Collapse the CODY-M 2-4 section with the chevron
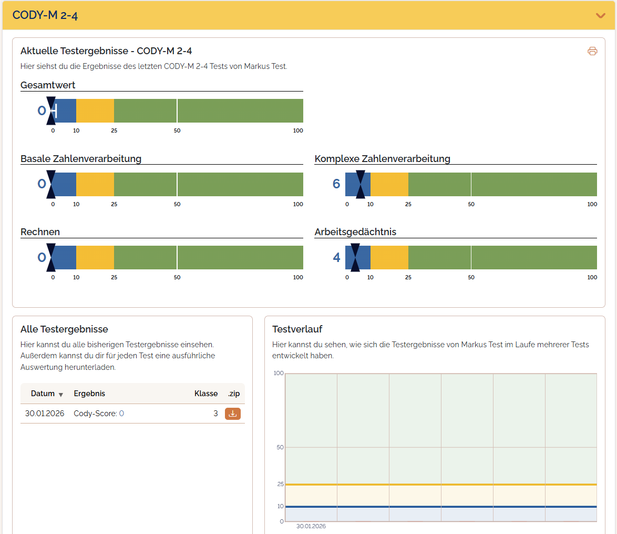The height and width of the screenshot is (534, 617). tap(600, 15)
